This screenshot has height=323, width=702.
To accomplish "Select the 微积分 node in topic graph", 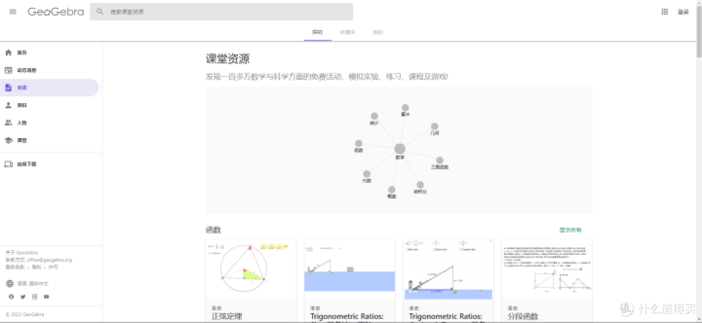I will [420, 184].
